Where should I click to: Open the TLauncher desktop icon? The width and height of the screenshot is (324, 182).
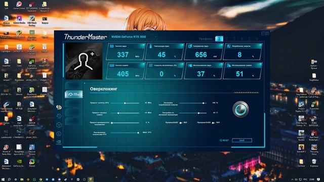[314, 105]
